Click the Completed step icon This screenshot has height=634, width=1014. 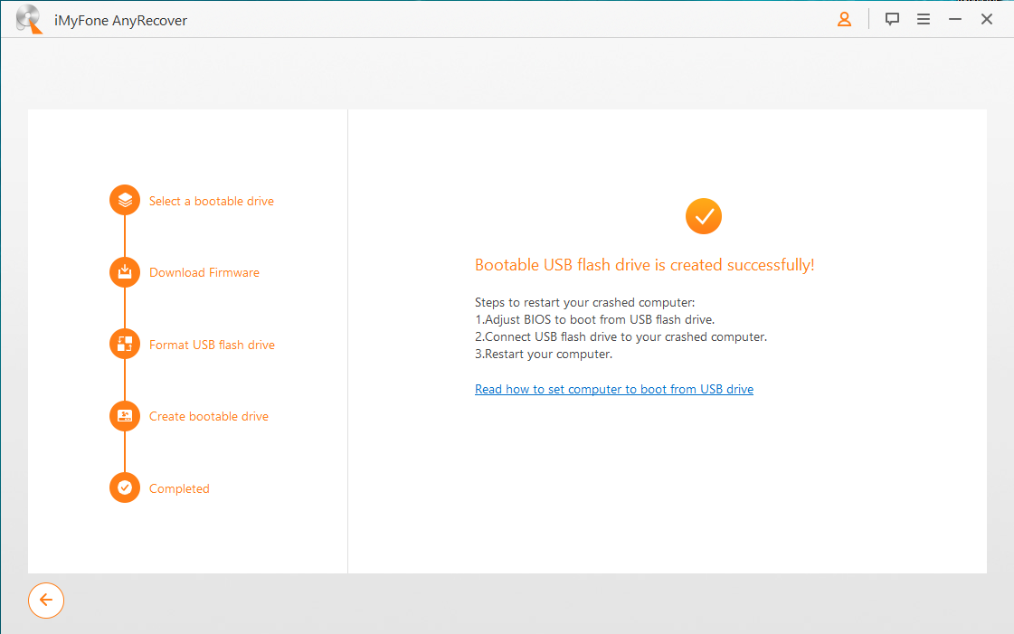click(x=124, y=487)
